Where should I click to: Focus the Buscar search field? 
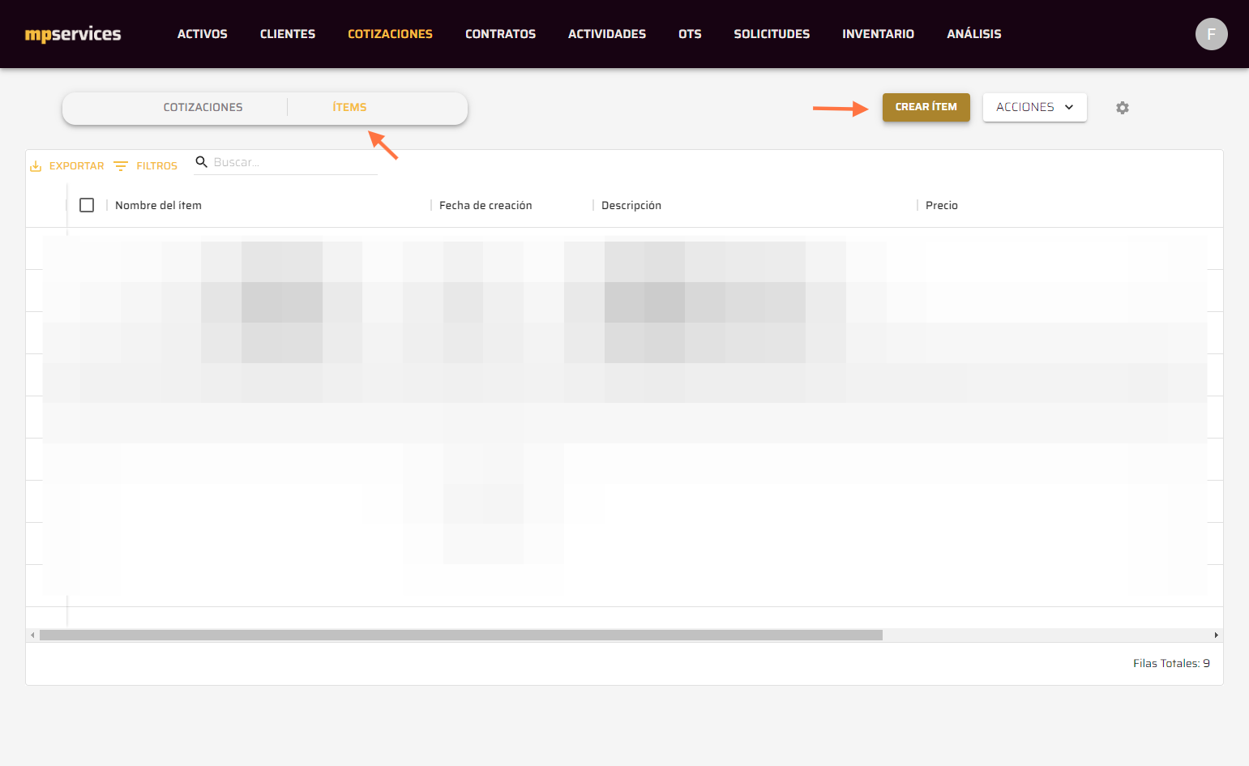[x=294, y=162]
